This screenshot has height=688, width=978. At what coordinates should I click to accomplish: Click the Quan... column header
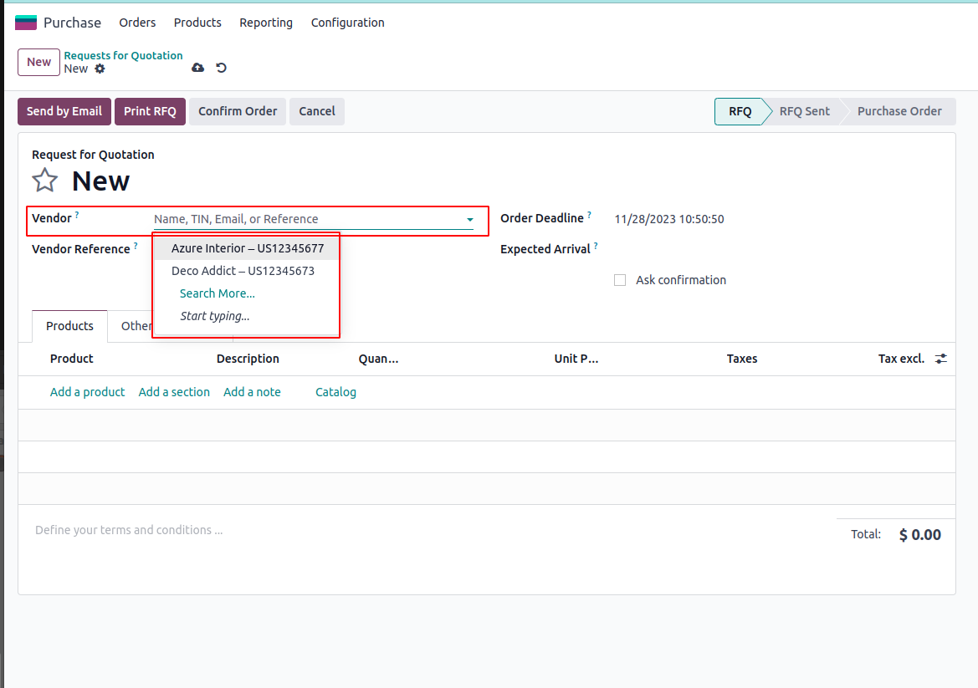379,359
